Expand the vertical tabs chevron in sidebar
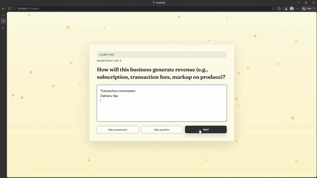 click(3, 15)
